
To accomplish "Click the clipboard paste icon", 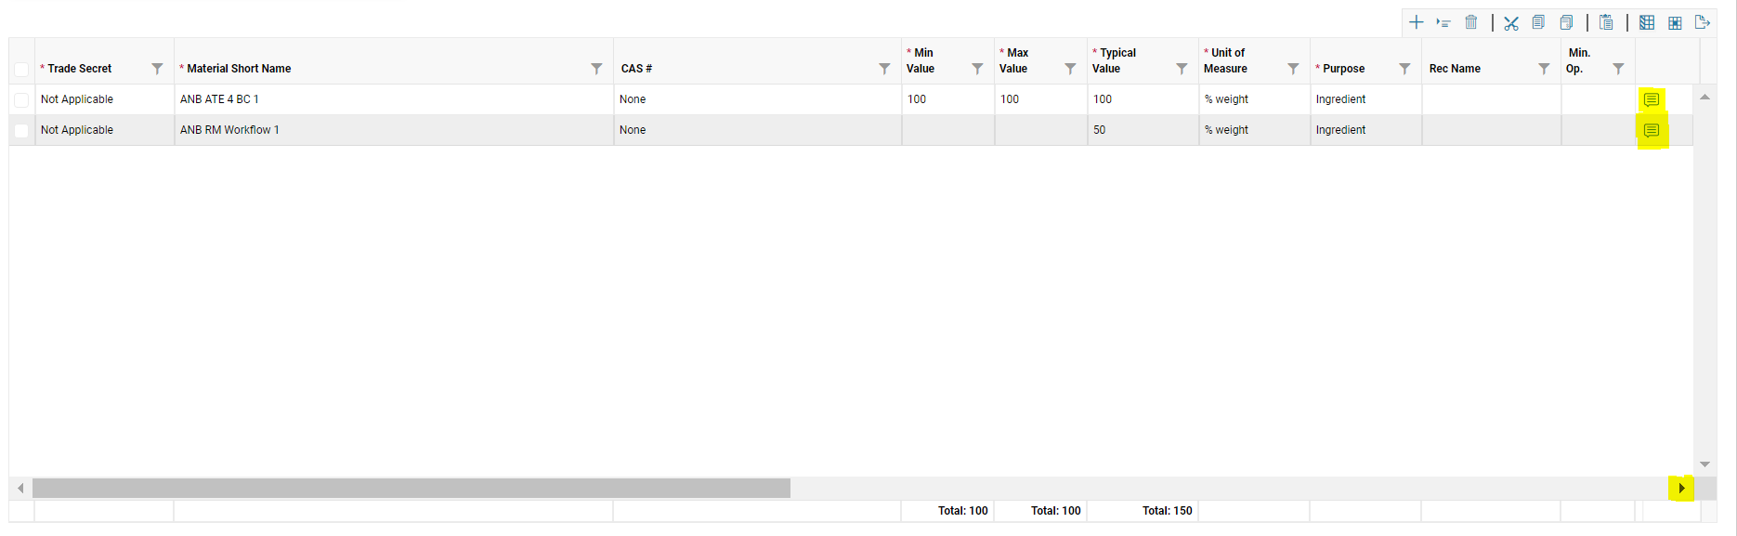I will tap(1606, 22).
